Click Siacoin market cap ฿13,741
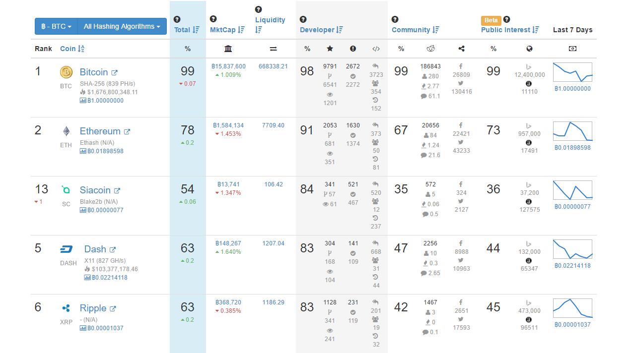 [228, 184]
